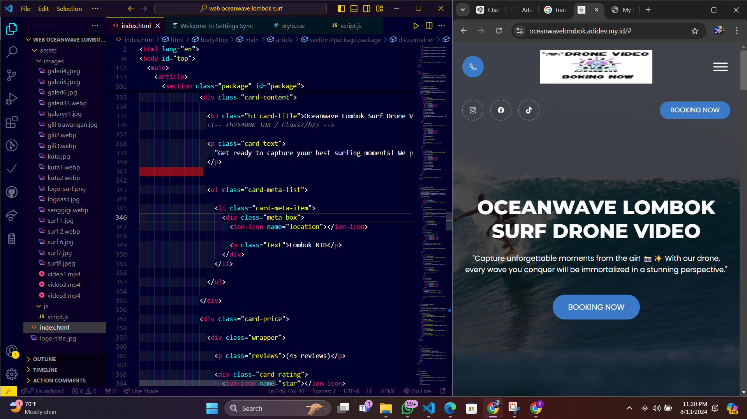
Task: Start Go Live server in status bar
Action: 418,391
